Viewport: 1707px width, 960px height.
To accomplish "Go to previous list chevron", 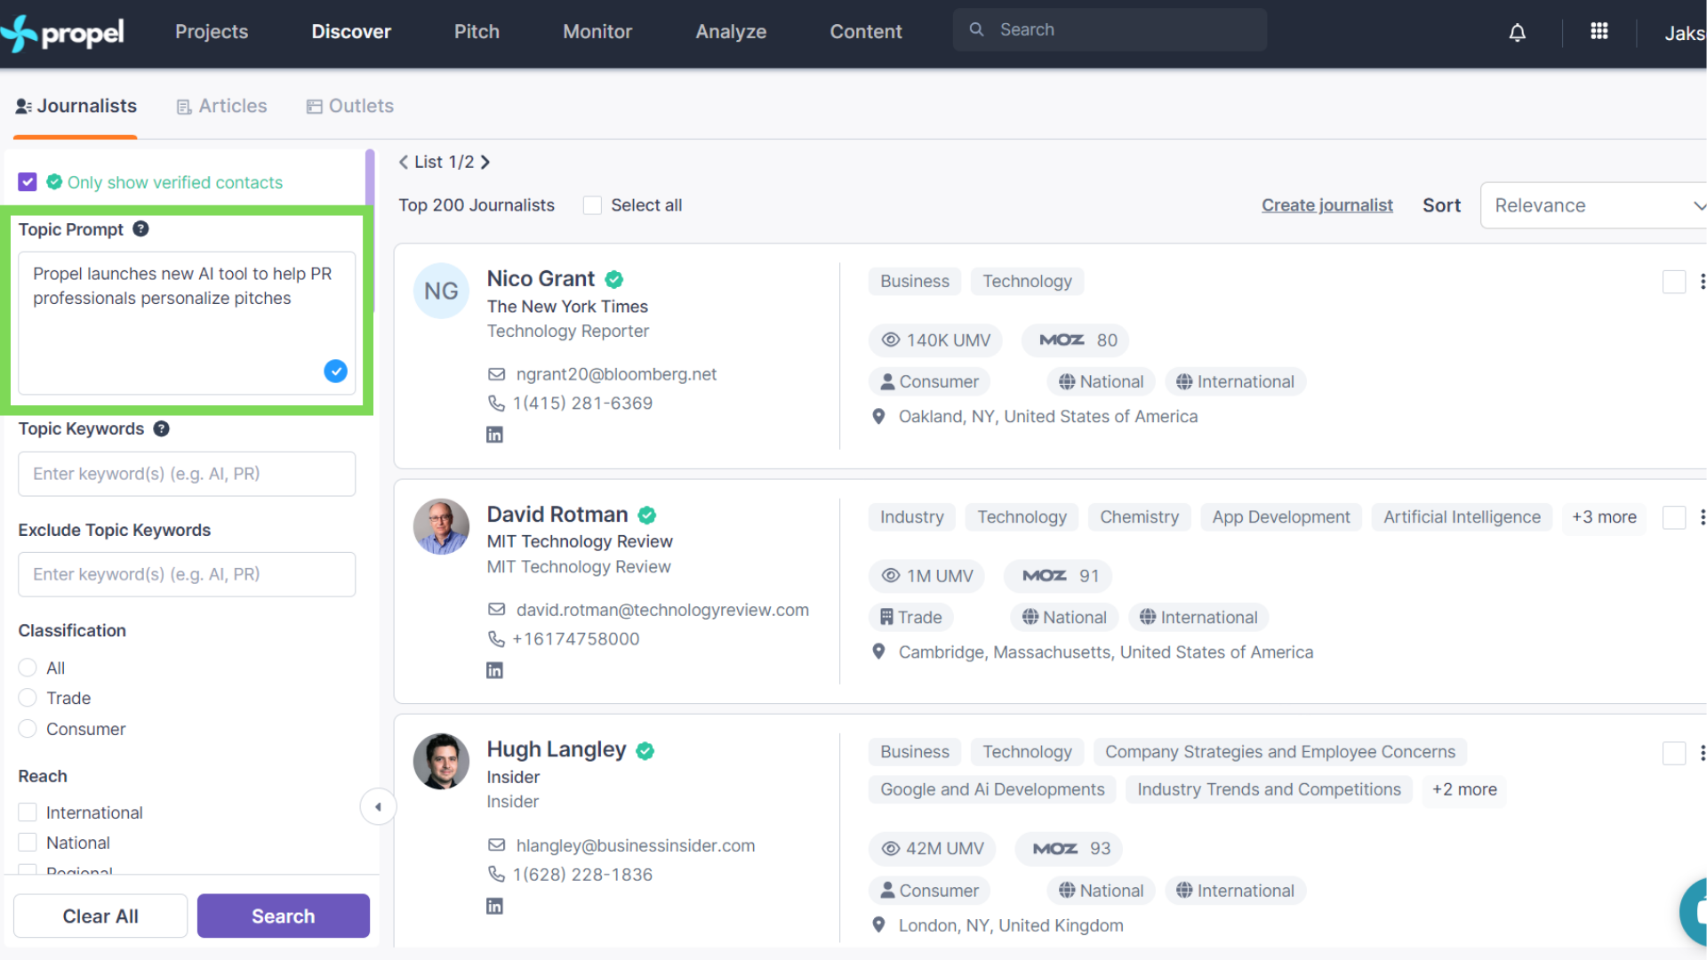I will [x=404, y=162].
